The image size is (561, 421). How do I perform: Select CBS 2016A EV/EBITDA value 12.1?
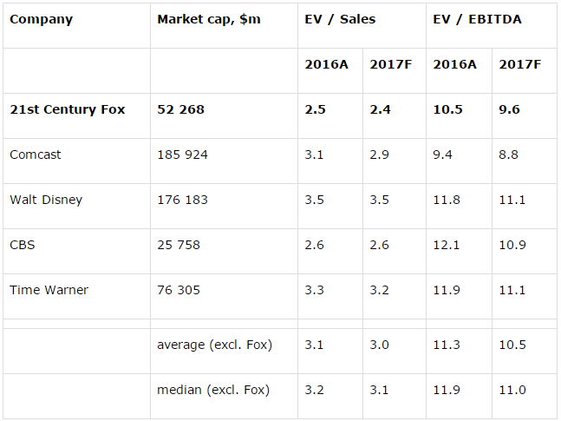[x=446, y=245]
